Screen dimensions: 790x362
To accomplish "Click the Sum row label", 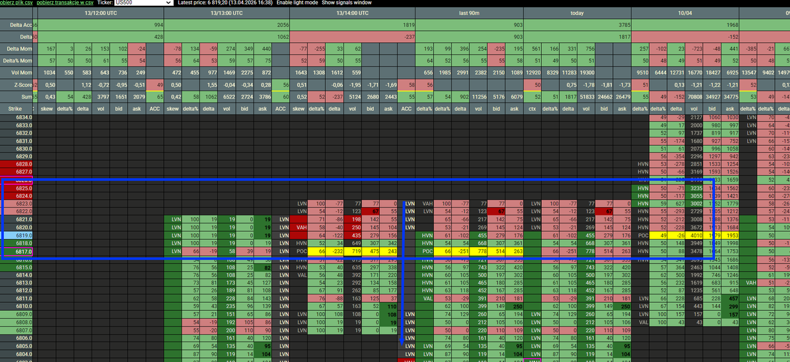I will [x=16, y=97].
